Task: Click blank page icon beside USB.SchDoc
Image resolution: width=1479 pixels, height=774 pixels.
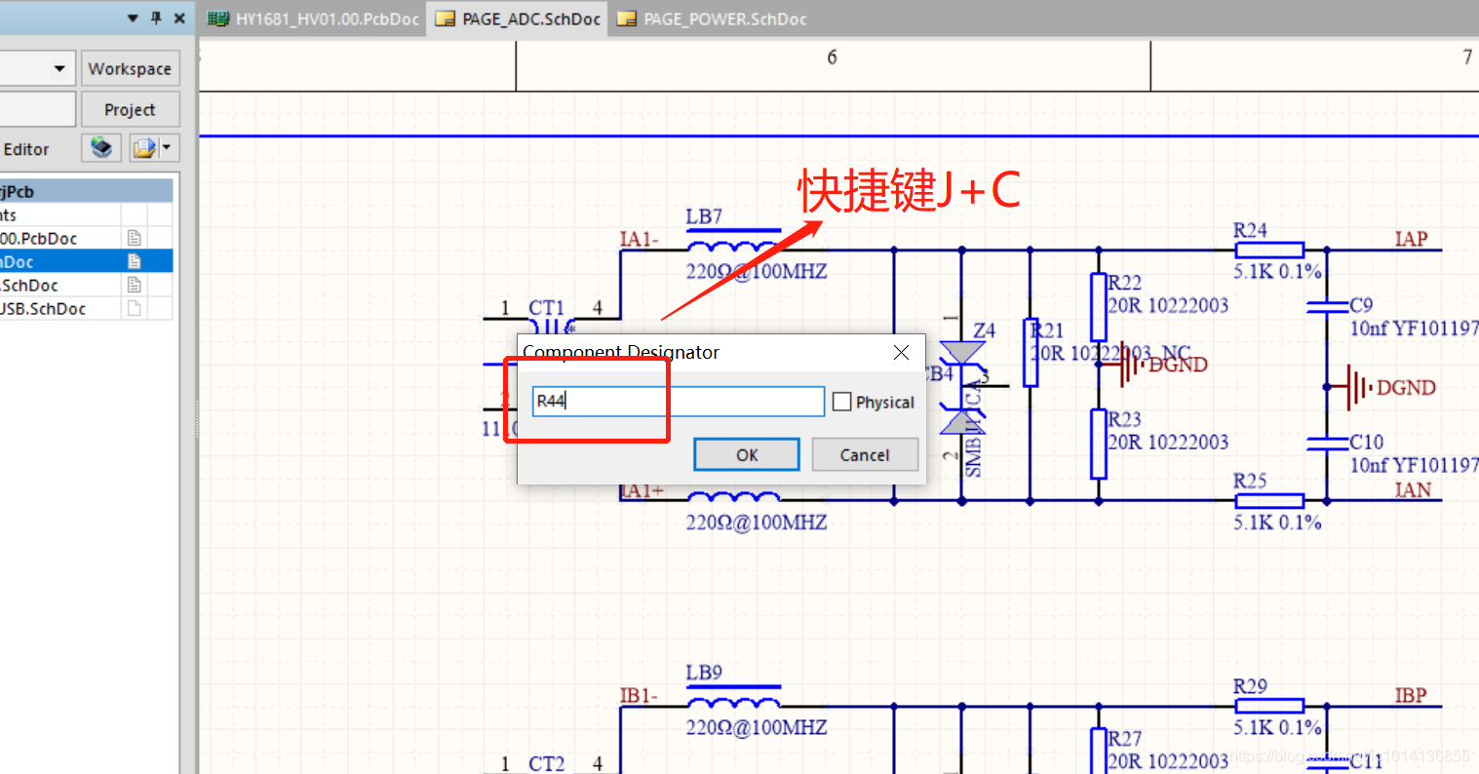Action: point(135,308)
